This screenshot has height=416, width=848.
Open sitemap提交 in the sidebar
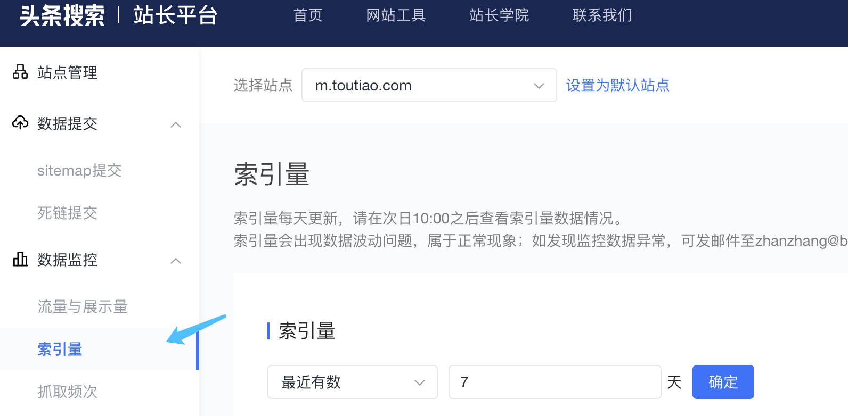tap(79, 170)
